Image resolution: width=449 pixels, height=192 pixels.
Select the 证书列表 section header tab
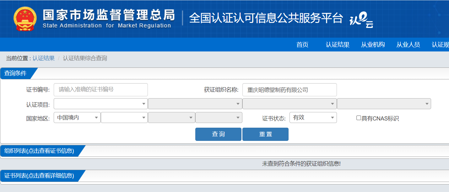[x=41, y=176]
